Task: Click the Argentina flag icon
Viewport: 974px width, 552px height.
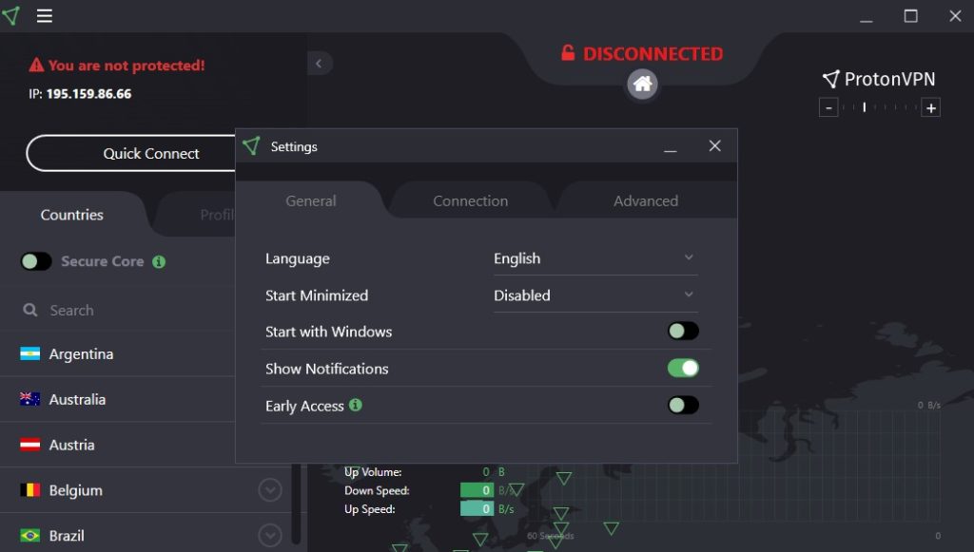Action: (x=29, y=353)
